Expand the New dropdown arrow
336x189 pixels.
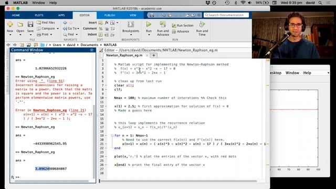tap(10, 35)
